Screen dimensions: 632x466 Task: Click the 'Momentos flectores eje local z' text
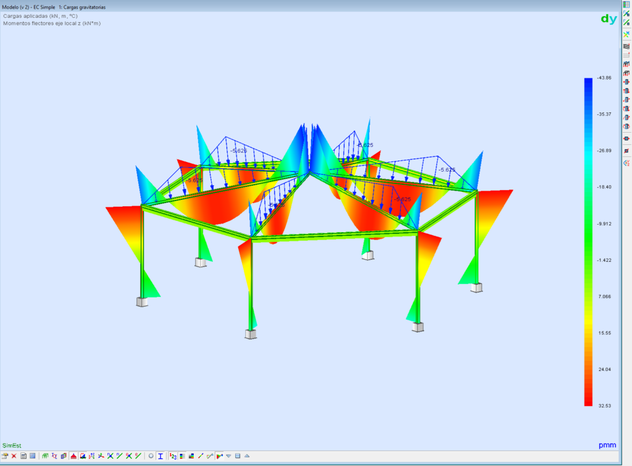pos(52,23)
